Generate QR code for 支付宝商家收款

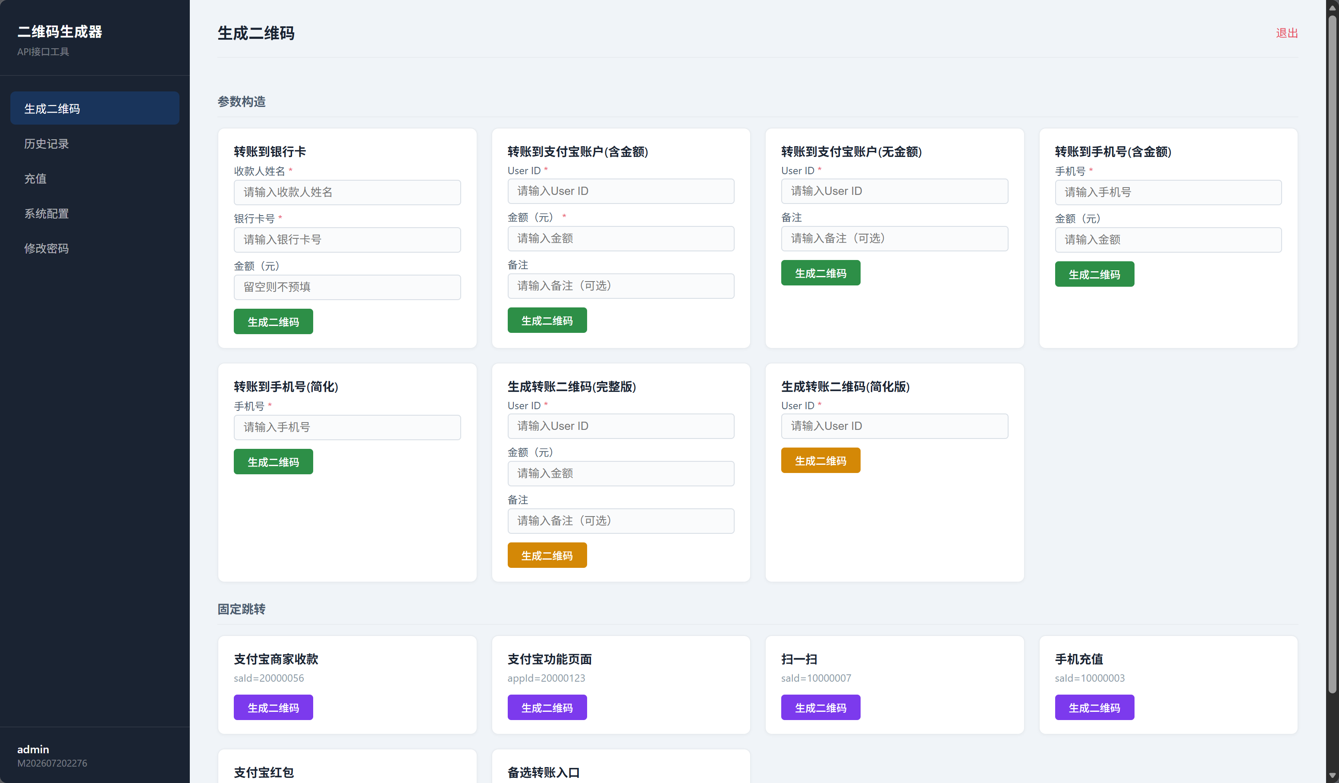click(273, 708)
